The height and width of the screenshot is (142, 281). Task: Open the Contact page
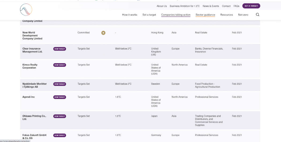pos(226,6)
